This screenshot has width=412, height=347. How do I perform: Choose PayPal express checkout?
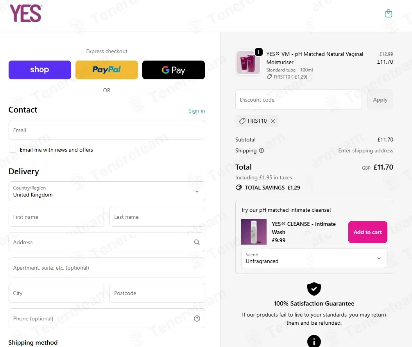[x=107, y=70]
